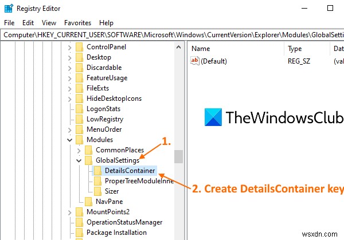Click the registry path address bar

pyautogui.click(x=172, y=35)
